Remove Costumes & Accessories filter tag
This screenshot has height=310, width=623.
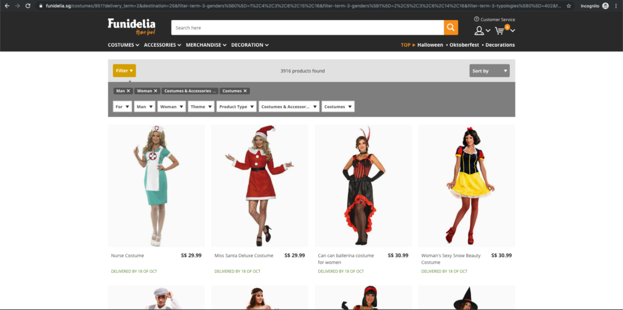click(x=190, y=91)
